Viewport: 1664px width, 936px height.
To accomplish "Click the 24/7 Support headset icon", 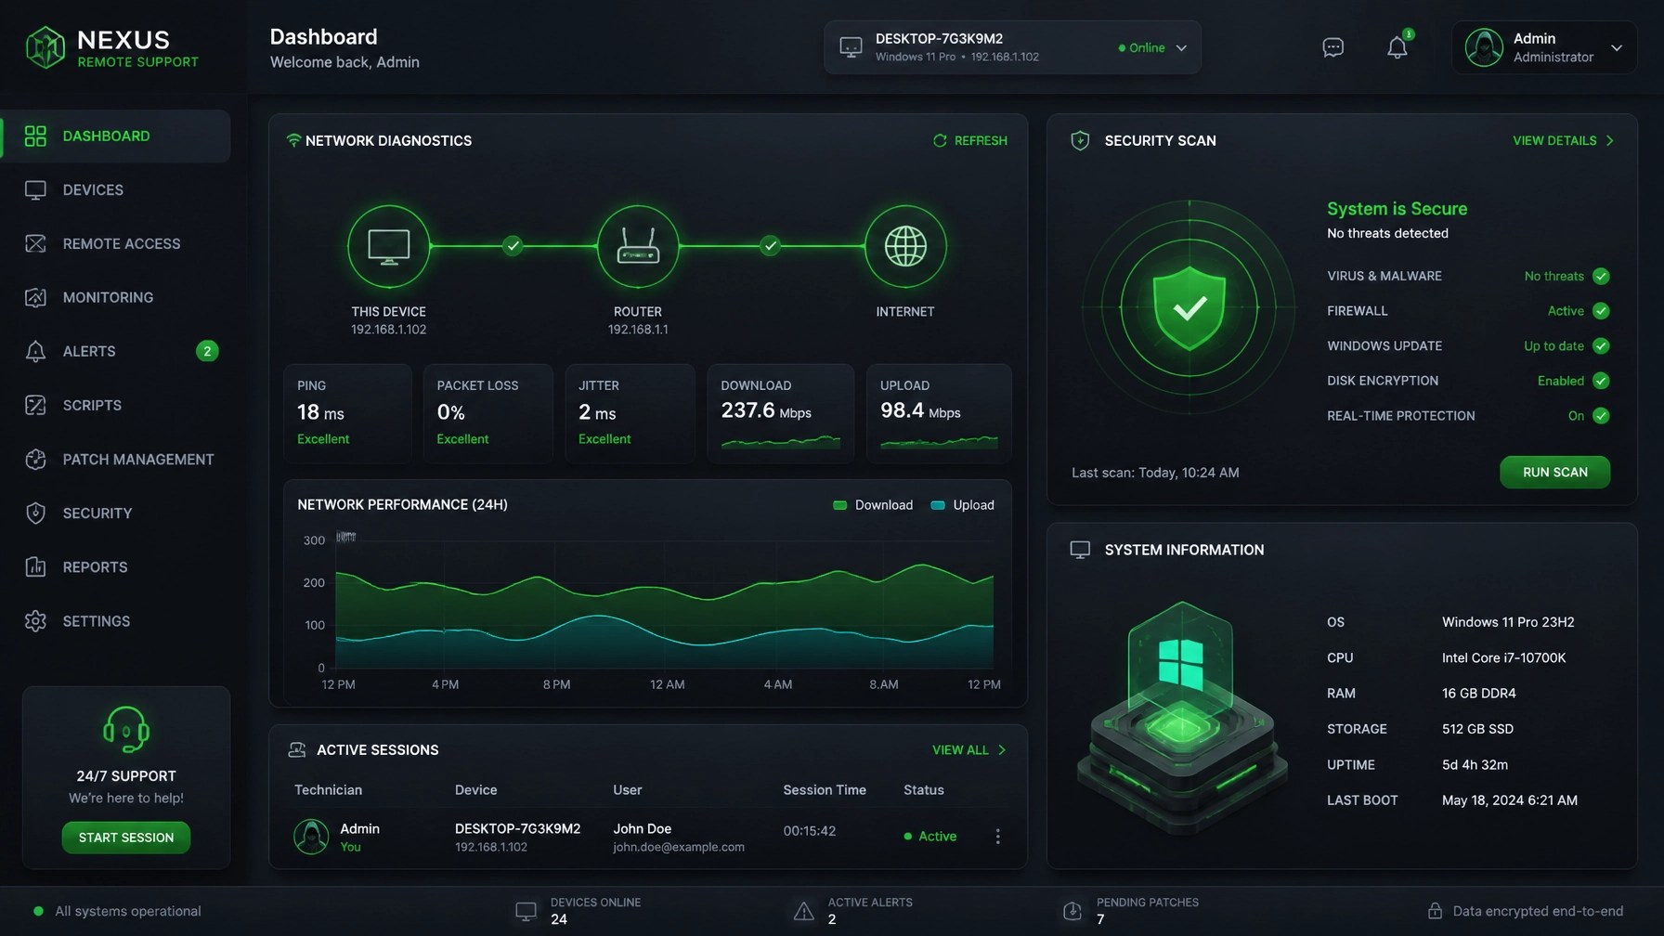I will pos(126,729).
